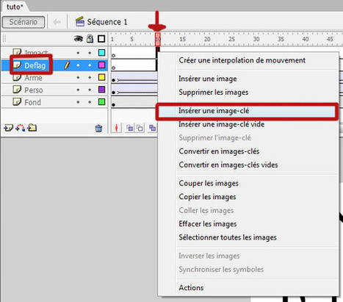Click frame 30 on the timeline ruler
Viewport: 343px width, 302px height.
coord(256,39)
